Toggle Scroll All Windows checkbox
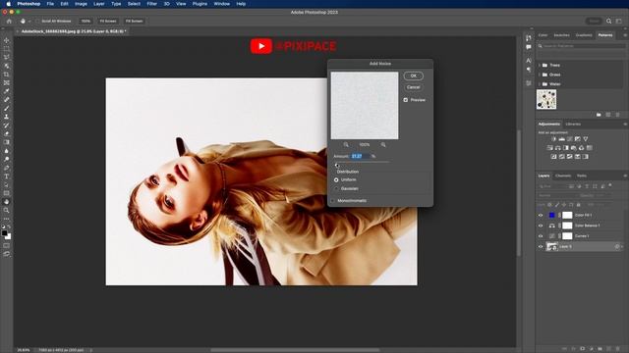This screenshot has height=353, width=629. [37, 21]
